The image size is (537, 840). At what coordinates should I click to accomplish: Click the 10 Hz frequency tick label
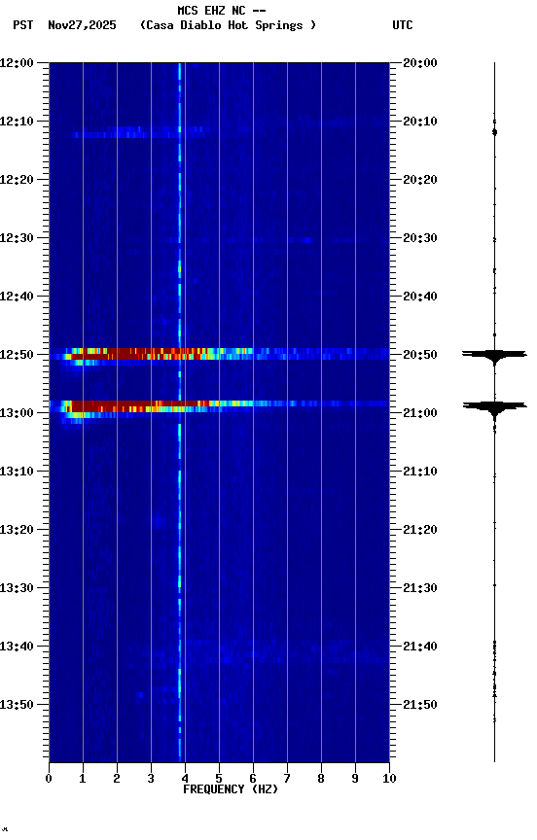coord(389,779)
